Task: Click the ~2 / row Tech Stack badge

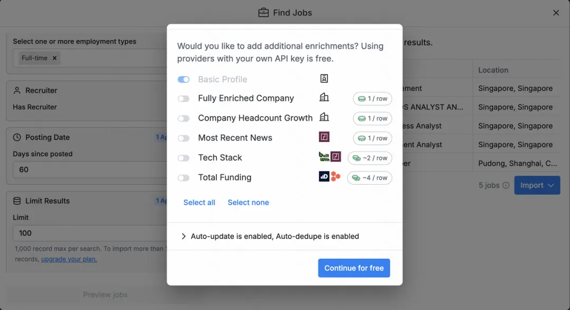Action: (x=369, y=158)
